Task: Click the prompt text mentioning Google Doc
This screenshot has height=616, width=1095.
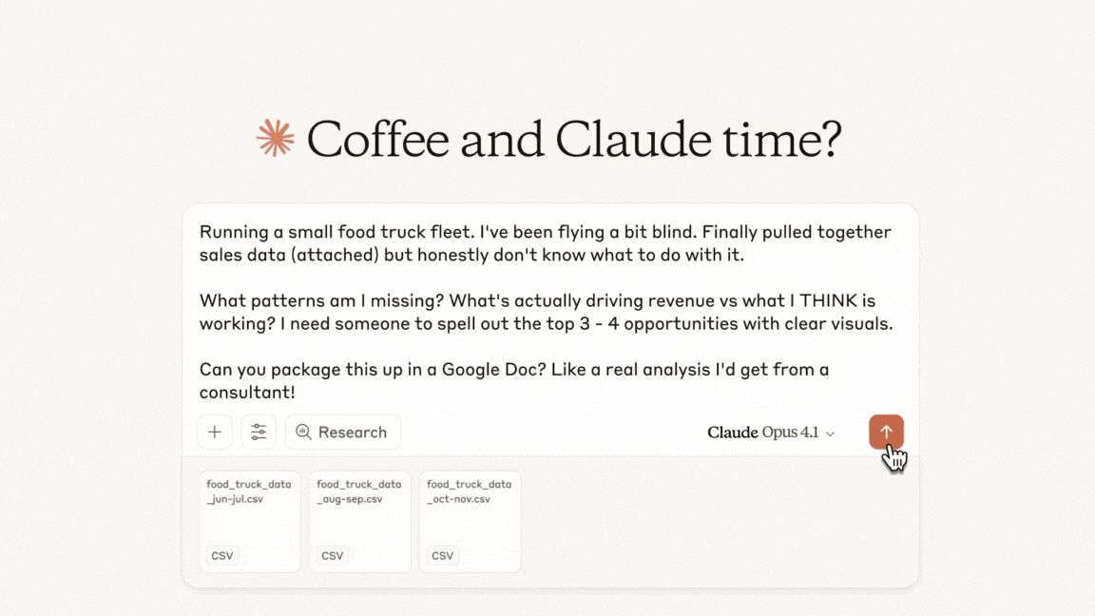Action: click(x=514, y=380)
